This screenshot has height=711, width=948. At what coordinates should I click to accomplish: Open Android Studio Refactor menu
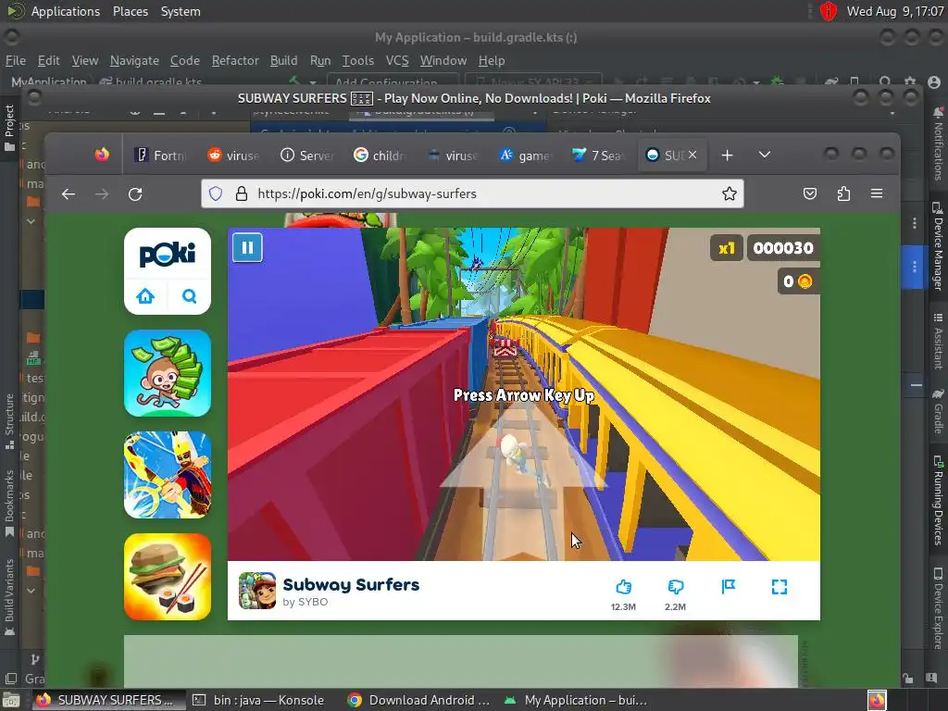pos(235,60)
